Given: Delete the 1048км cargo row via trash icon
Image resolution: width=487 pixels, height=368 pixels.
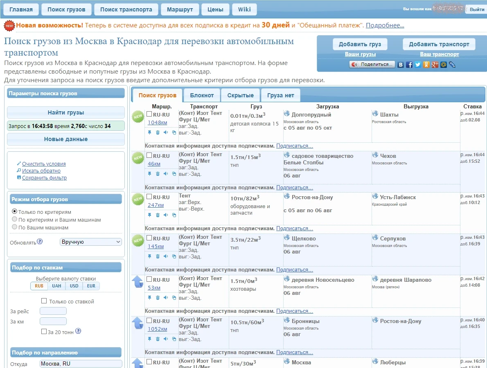Looking at the screenshot, I should [158, 132].
